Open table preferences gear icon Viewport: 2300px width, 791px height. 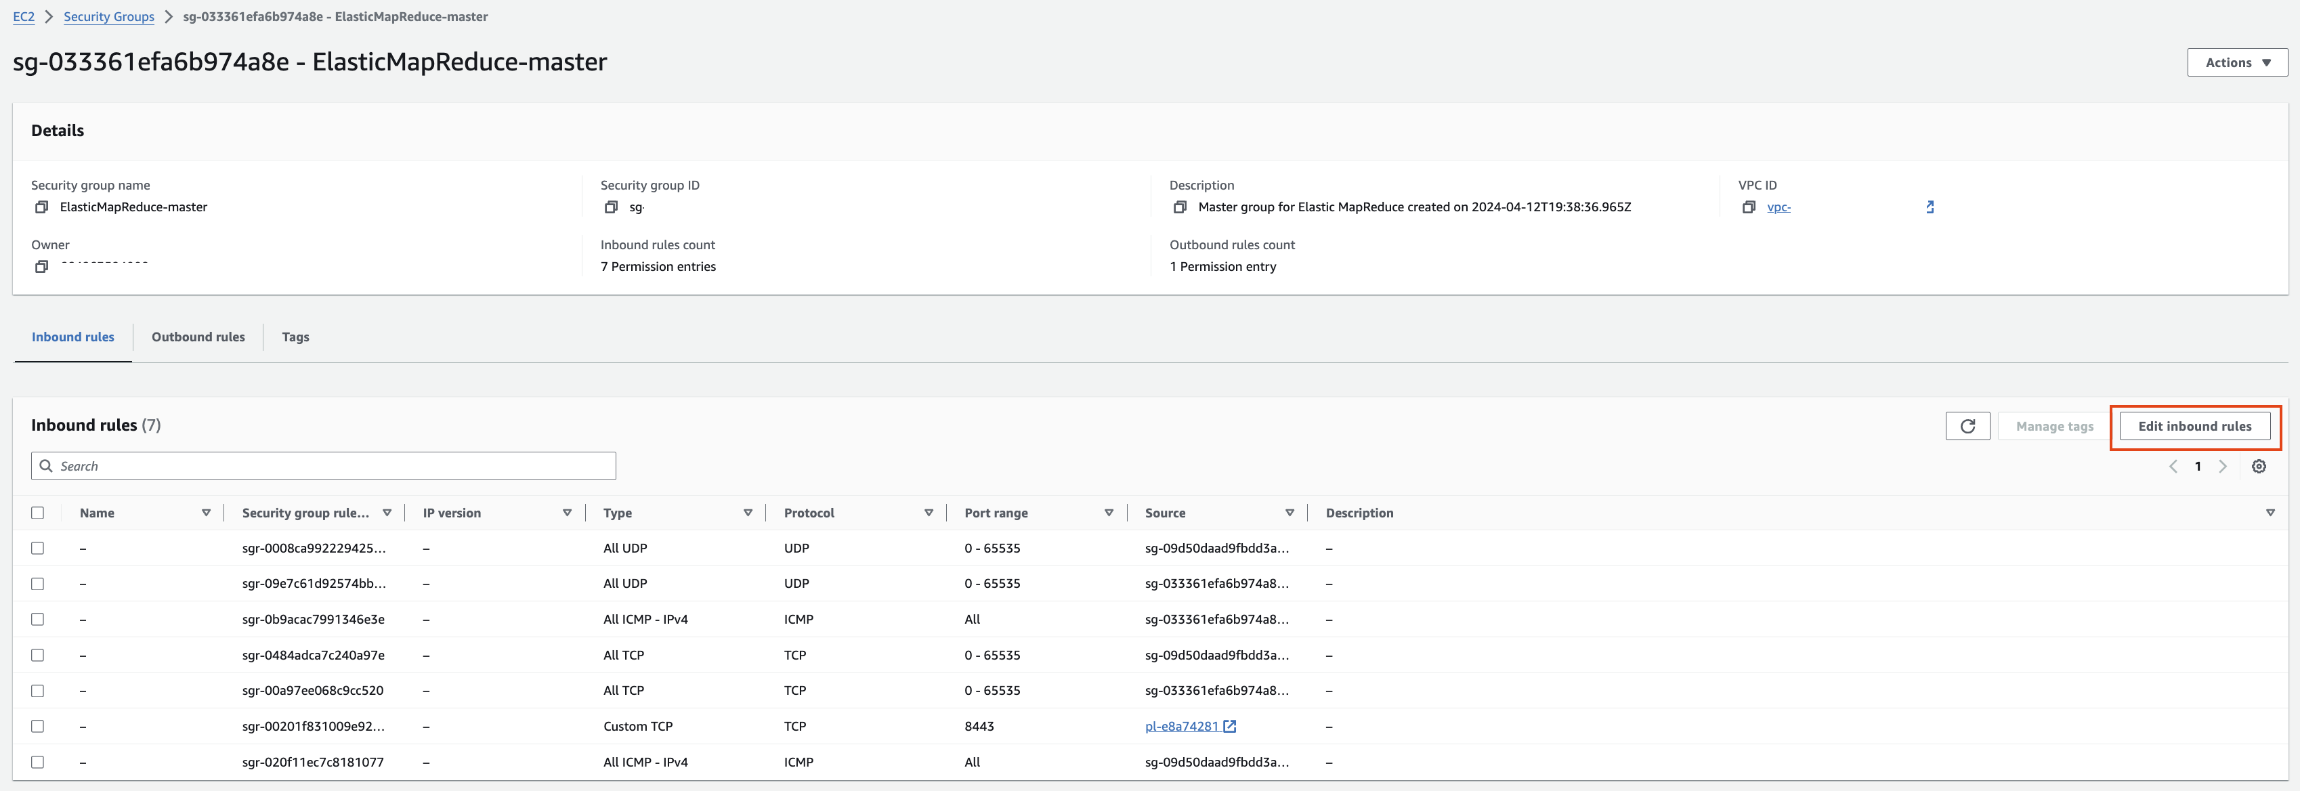click(x=2258, y=466)
